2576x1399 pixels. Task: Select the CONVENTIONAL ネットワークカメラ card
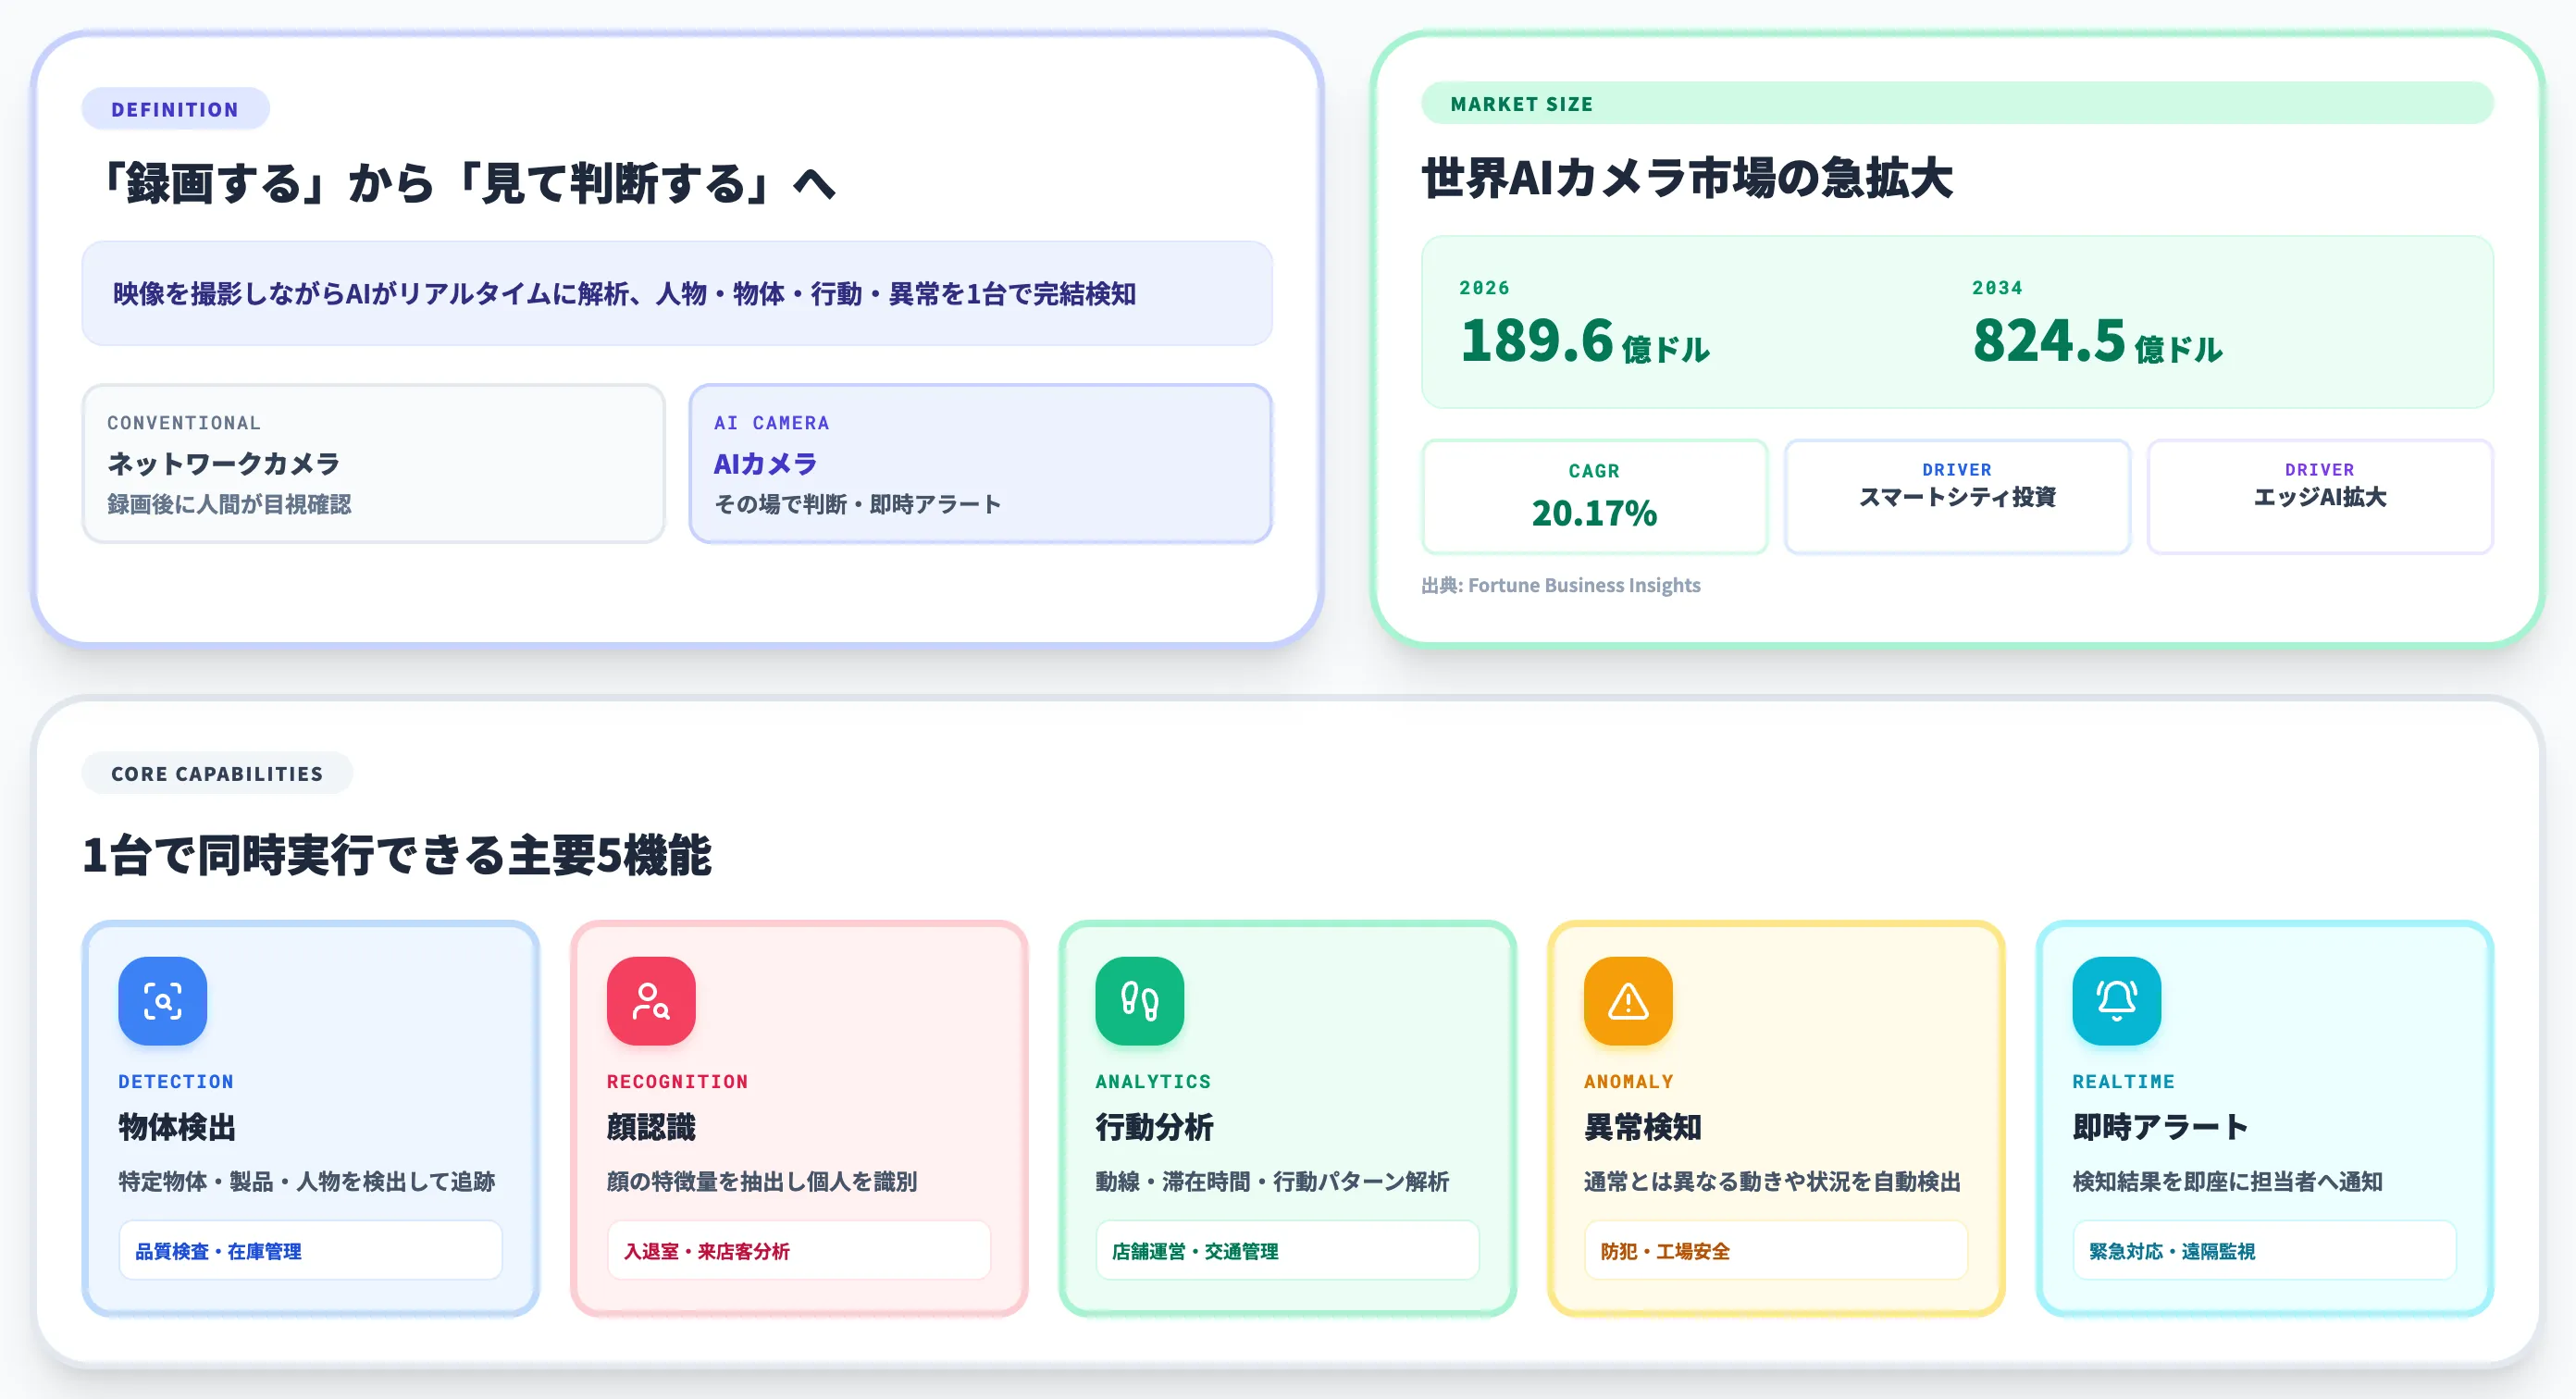pos(373,464)
